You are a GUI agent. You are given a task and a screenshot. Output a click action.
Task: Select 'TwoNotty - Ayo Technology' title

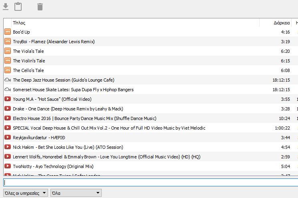point(53,166)
